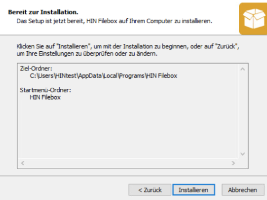The height and width of the screenshot is (200, 267).
Task: Click the empty area inside the summary box
Action: [128, 129]
